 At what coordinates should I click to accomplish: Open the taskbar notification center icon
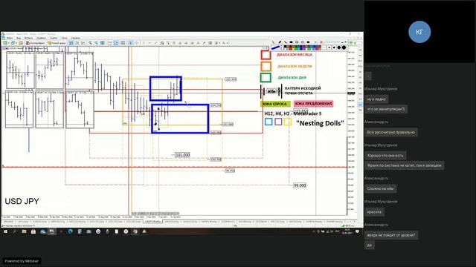point(357,231)
